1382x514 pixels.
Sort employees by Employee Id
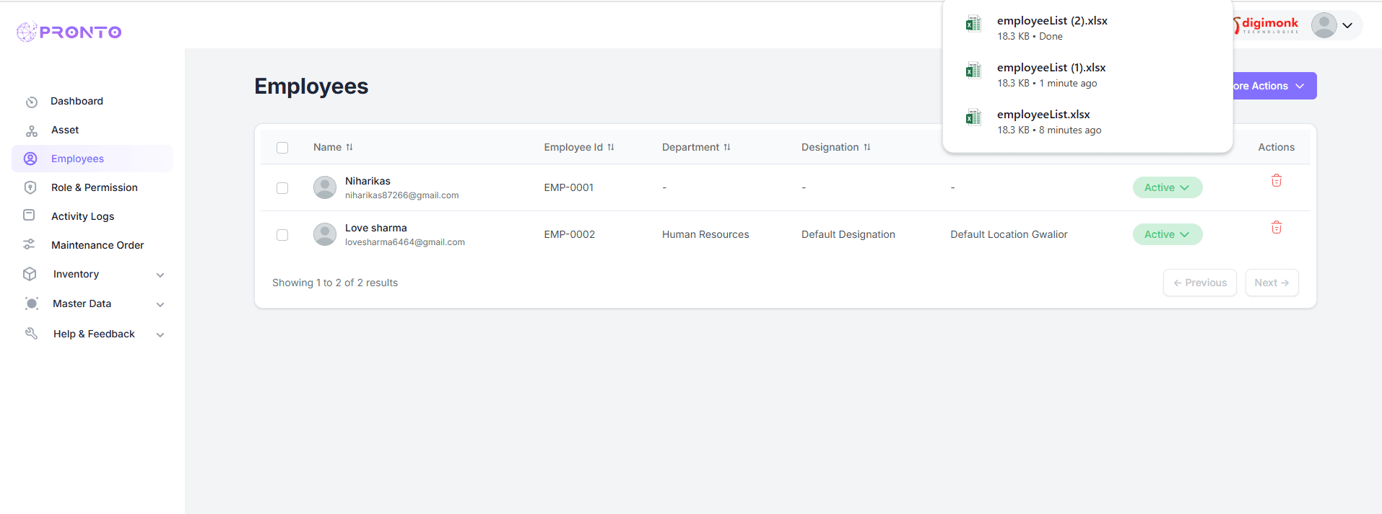click(x=610, y=147)
